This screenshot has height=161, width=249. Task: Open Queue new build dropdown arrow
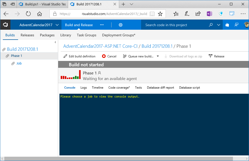coord(158,56)
